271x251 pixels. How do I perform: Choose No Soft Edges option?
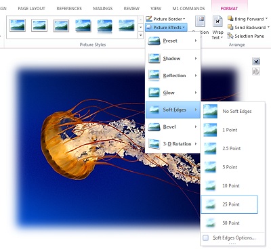pyautogui.click(x=229, y=111)
